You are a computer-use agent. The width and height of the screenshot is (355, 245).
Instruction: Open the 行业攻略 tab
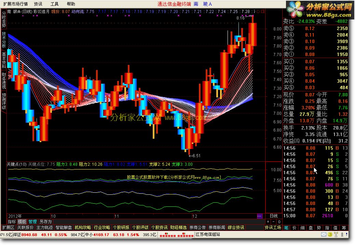(x=102, y=228)
